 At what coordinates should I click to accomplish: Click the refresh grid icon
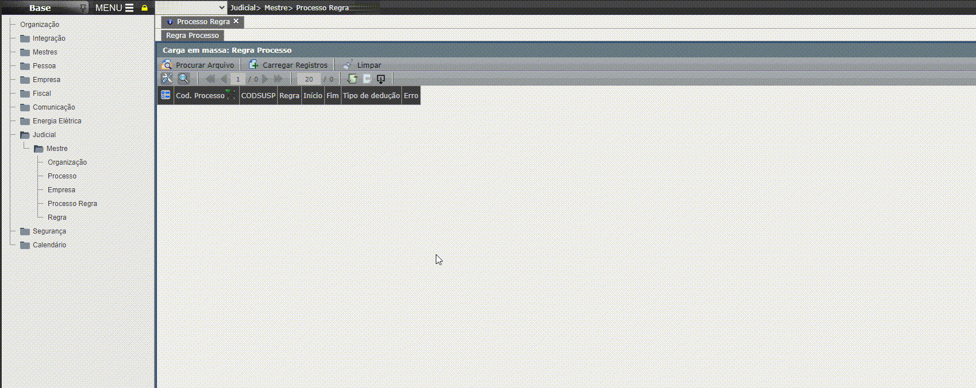coord(352,79)
